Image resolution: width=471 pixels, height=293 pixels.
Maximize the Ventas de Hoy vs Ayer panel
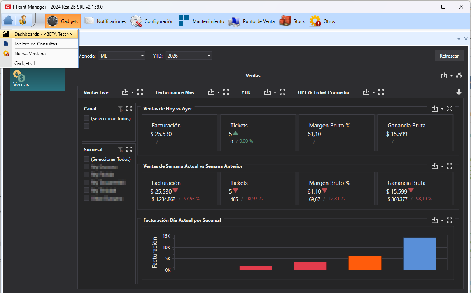point(450,109)
